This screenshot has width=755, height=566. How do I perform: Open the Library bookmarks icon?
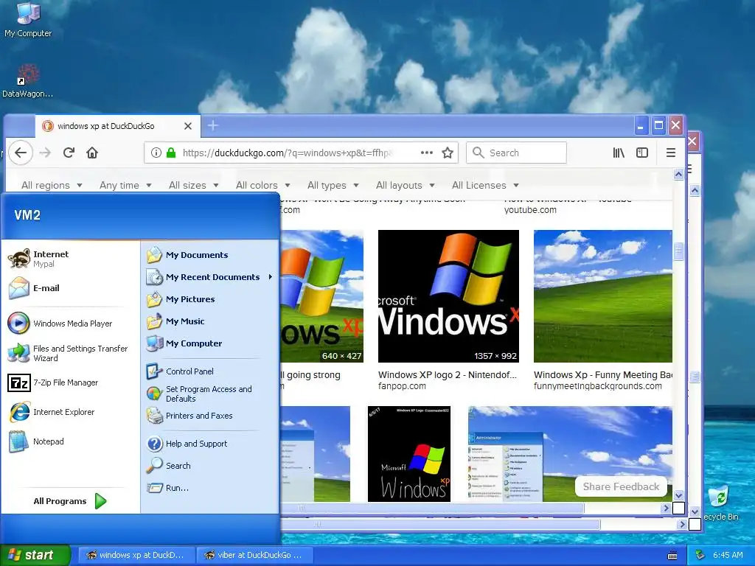(x=619, y=153)
